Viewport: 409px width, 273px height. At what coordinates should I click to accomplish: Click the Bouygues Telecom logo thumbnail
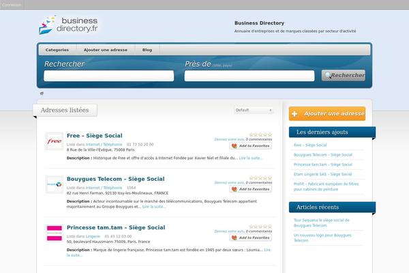[55, 184]
